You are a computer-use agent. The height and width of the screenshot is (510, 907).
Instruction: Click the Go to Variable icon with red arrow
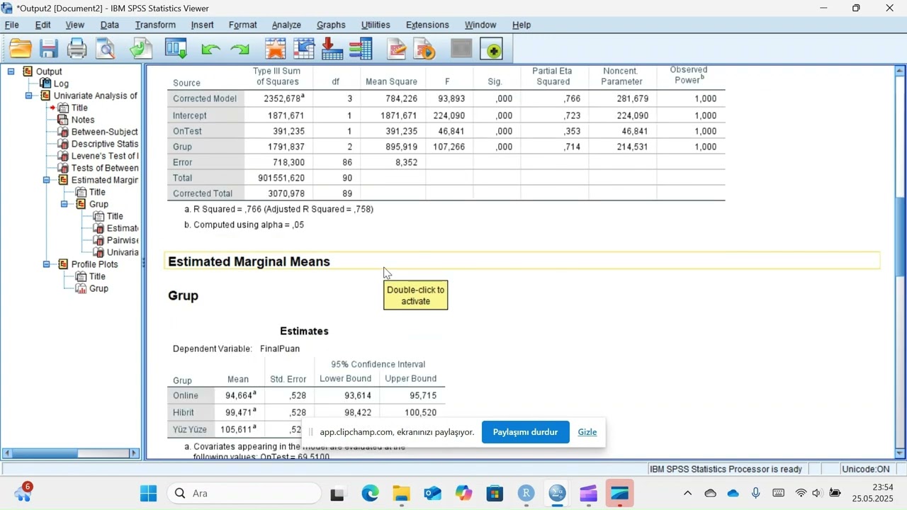(332, 49)
